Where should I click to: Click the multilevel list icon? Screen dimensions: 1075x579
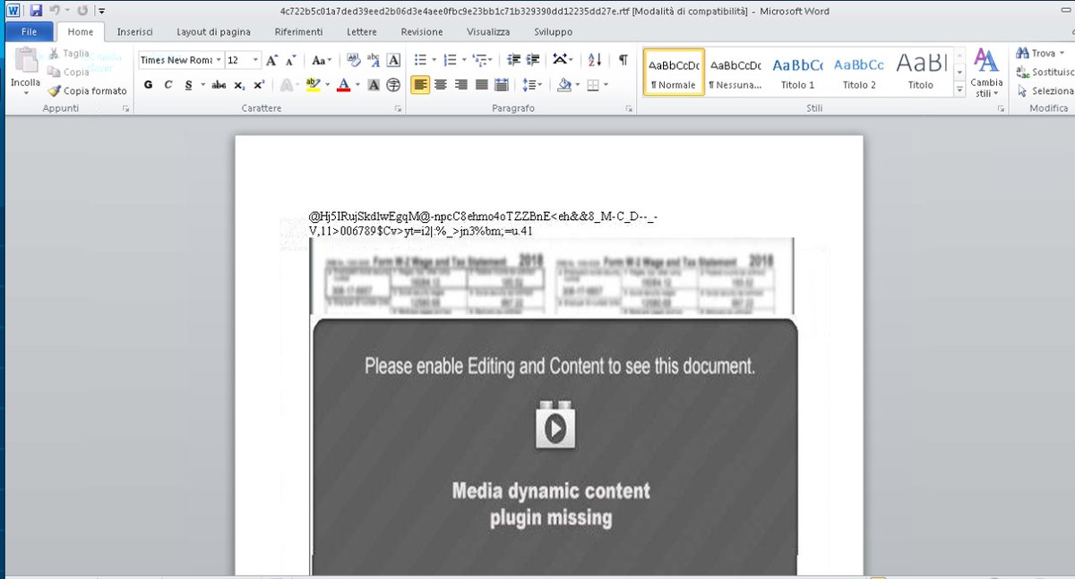480,60
